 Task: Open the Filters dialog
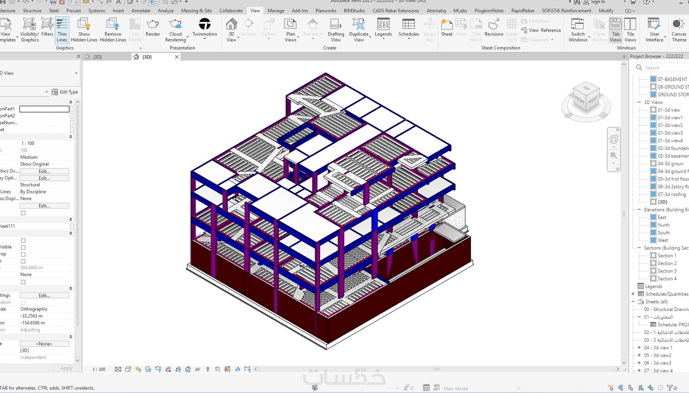pos(47,28)
